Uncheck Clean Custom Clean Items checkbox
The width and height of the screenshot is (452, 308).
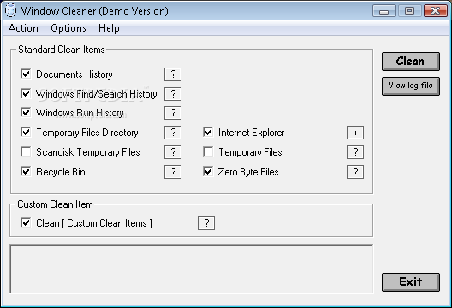pos(26,222)
